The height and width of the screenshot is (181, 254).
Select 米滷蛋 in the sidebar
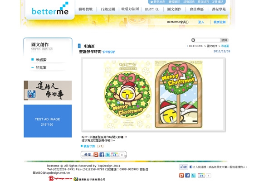(41, 60)
